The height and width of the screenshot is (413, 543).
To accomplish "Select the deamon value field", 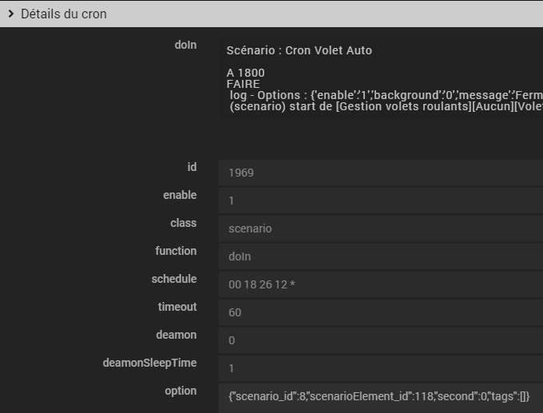I will [x=380, y=340].
